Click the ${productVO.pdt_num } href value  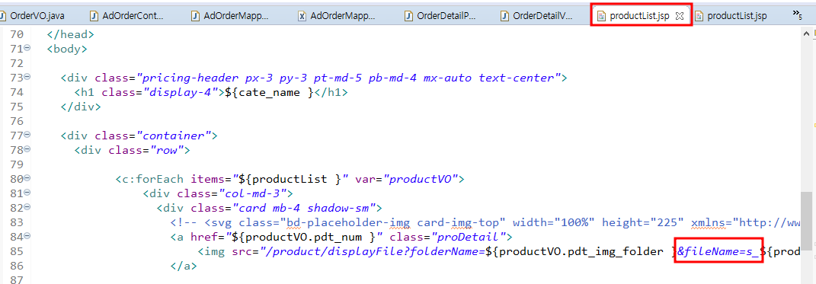307,238
